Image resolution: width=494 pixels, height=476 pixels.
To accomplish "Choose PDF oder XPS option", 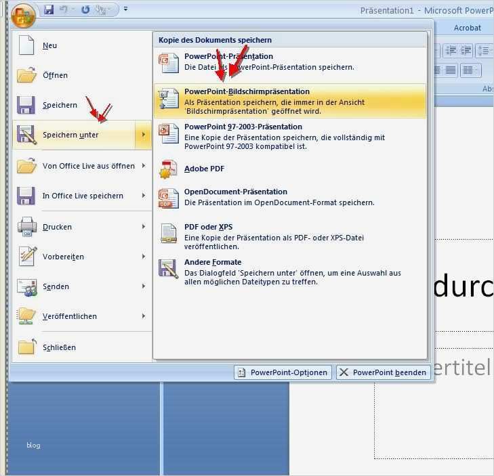I will (290, 236).
